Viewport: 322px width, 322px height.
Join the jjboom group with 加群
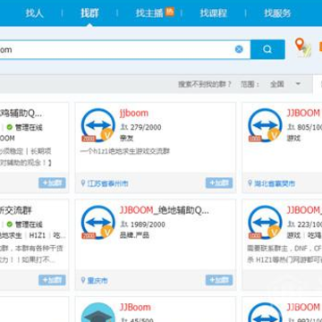[219, 182]
